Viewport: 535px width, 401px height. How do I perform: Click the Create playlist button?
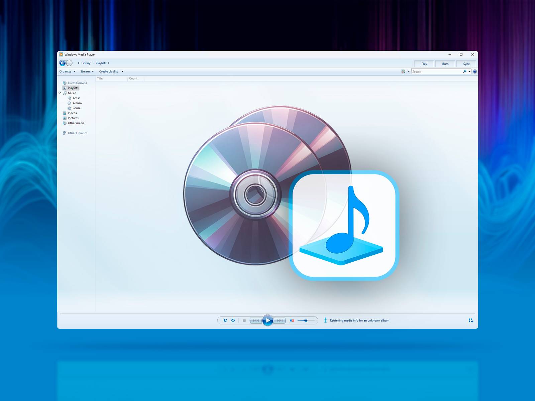coord(108,72)
